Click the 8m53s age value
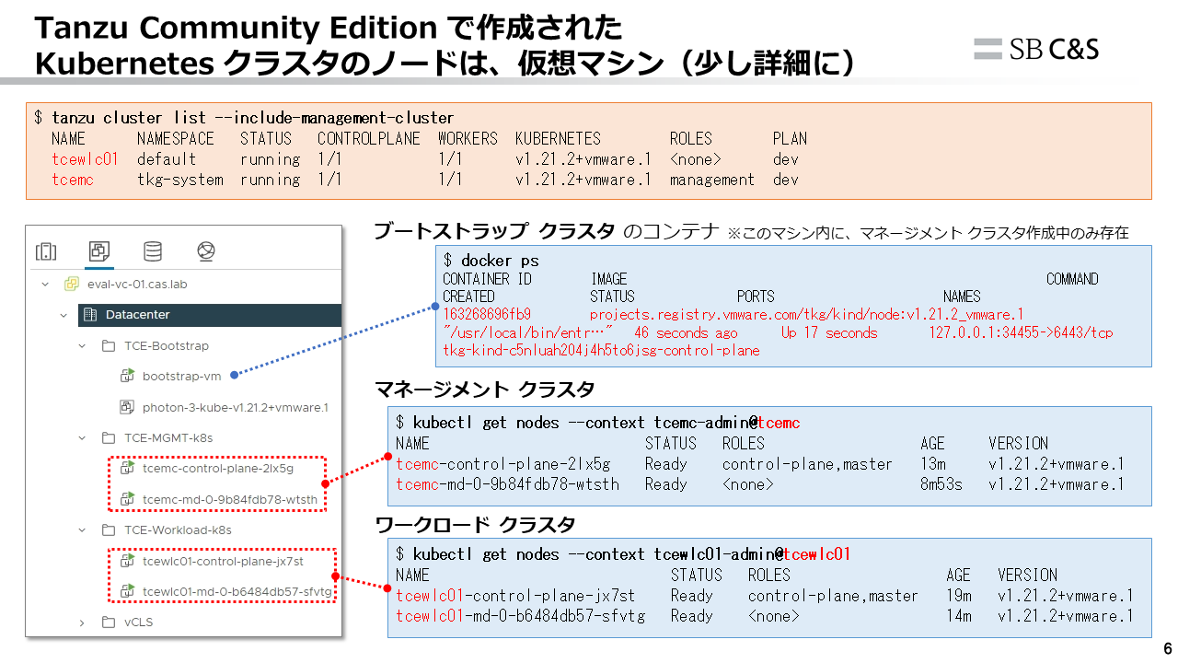The width and height of the screenshot is (1178, 663). tap(941, 483)
